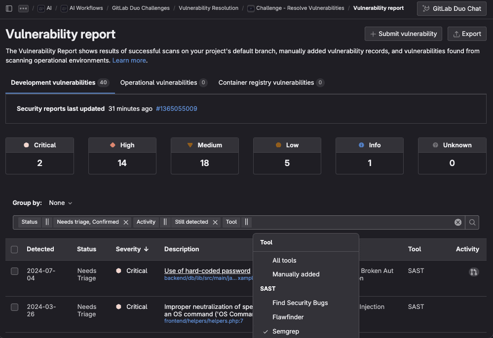Viewport: 493px width, 338px height.
Task: Follow the Learn more link
Action: click(129, 60)
